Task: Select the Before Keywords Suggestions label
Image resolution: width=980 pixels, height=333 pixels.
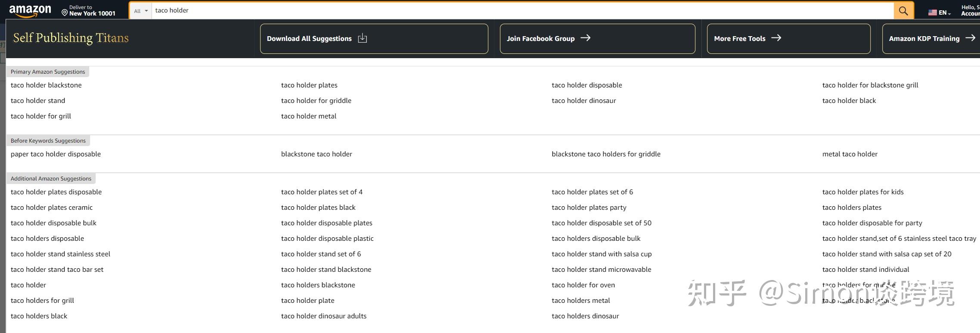Action: click(x=48, y=141)
